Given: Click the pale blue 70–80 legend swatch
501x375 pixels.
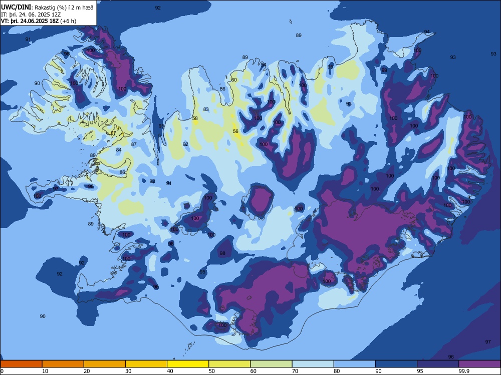Looking at the screenshot, I should [x=313, y=364].
